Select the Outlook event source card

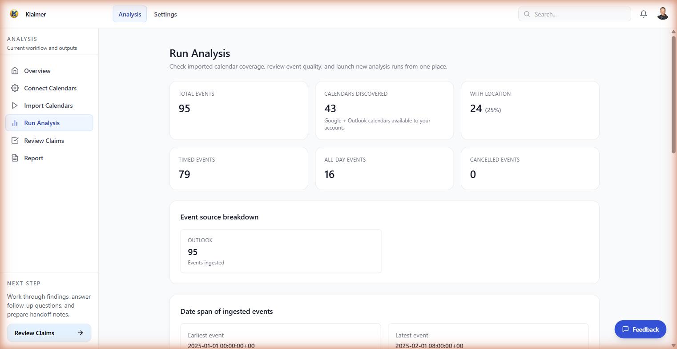pyautogui.click(x=281, y=251)
